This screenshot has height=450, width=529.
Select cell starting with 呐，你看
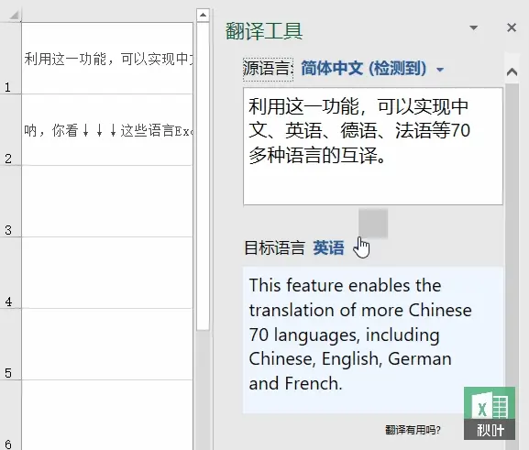point(107,130)
